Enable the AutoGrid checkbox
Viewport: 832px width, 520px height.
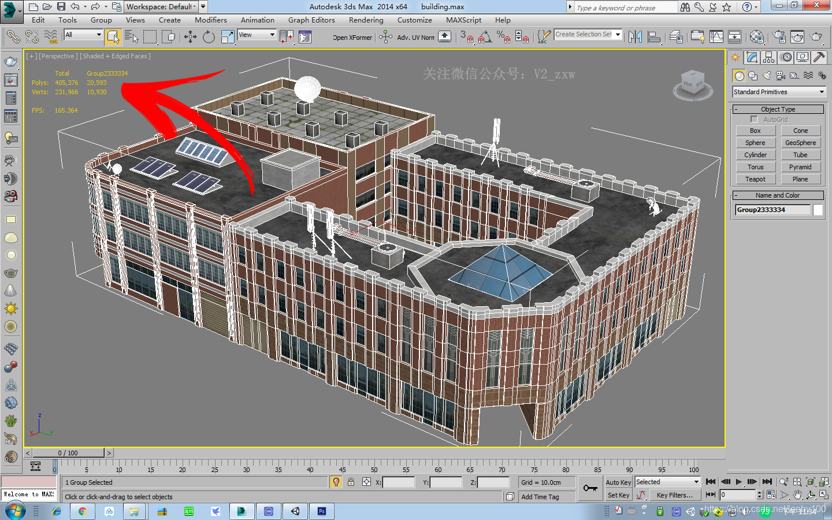pos(754,119)
